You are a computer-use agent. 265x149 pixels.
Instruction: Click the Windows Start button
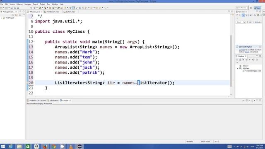click(3, 146)
